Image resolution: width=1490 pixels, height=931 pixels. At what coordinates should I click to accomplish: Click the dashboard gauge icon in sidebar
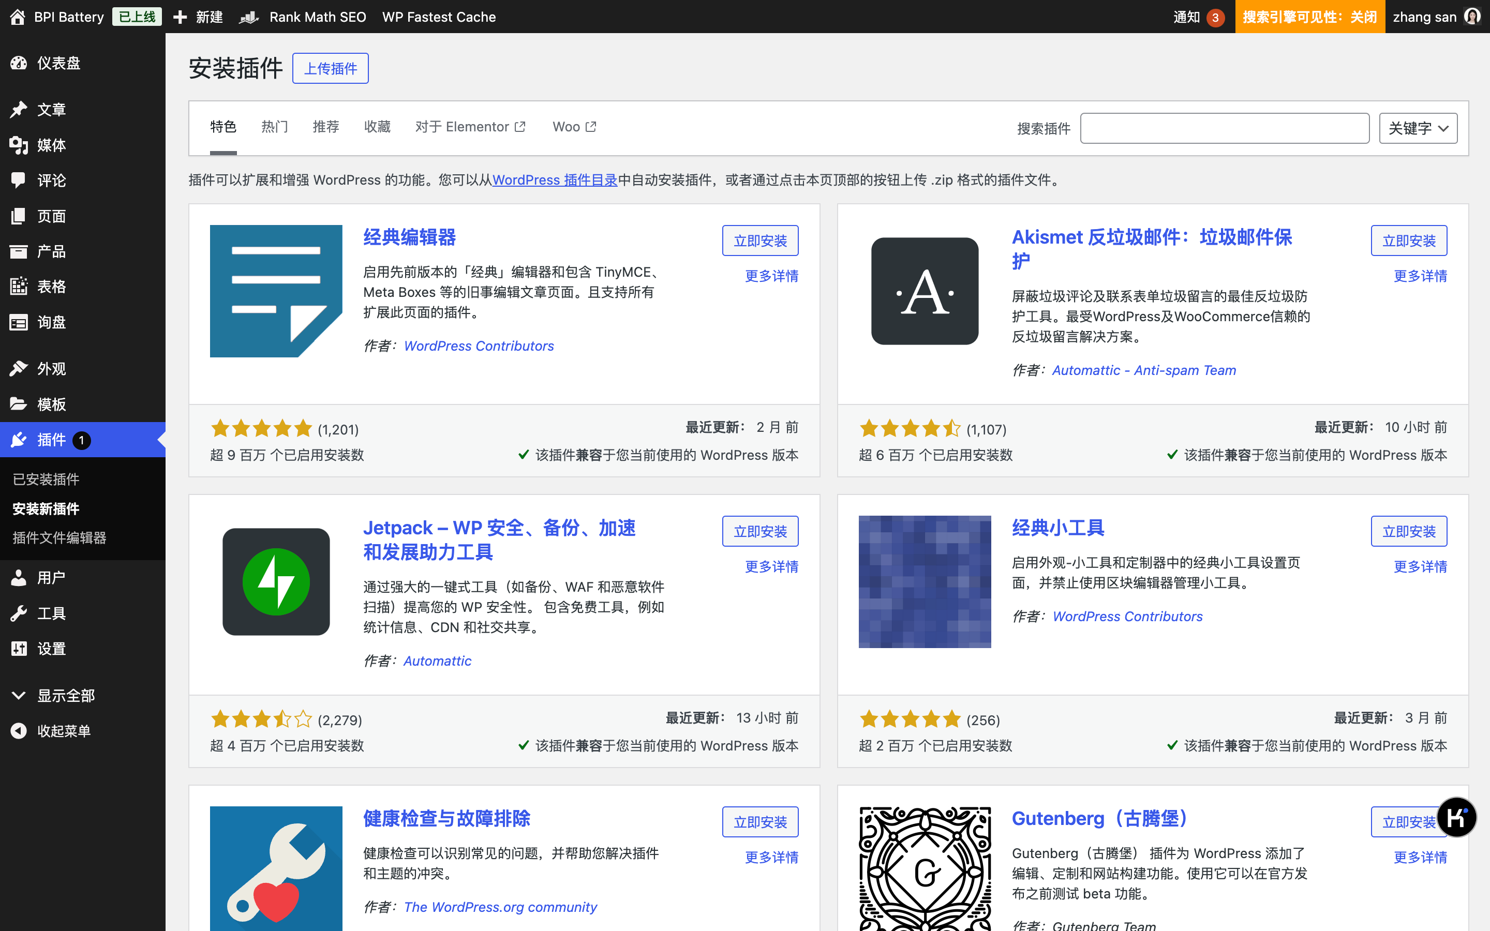click(19, 63)
